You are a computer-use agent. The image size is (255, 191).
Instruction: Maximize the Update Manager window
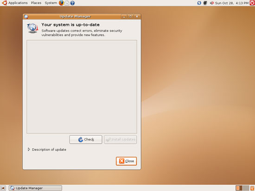(x=130, y=16)
